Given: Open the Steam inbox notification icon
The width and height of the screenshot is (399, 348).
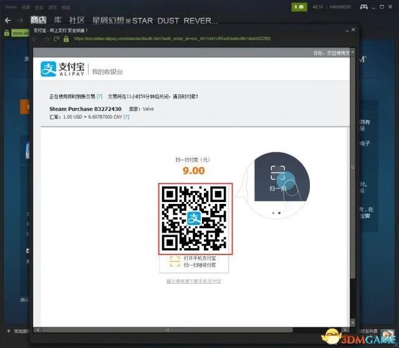Looking at the screenshot, I should click(299, 7).
